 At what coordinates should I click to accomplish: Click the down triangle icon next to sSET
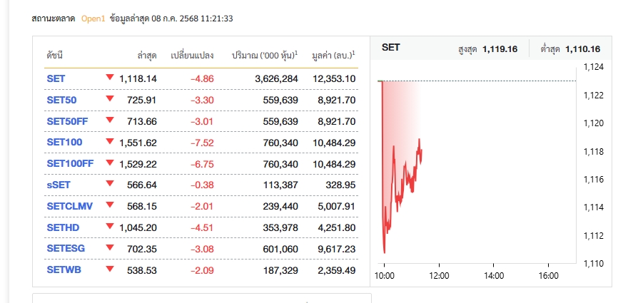pyautogui.click(x=110, y=184)
